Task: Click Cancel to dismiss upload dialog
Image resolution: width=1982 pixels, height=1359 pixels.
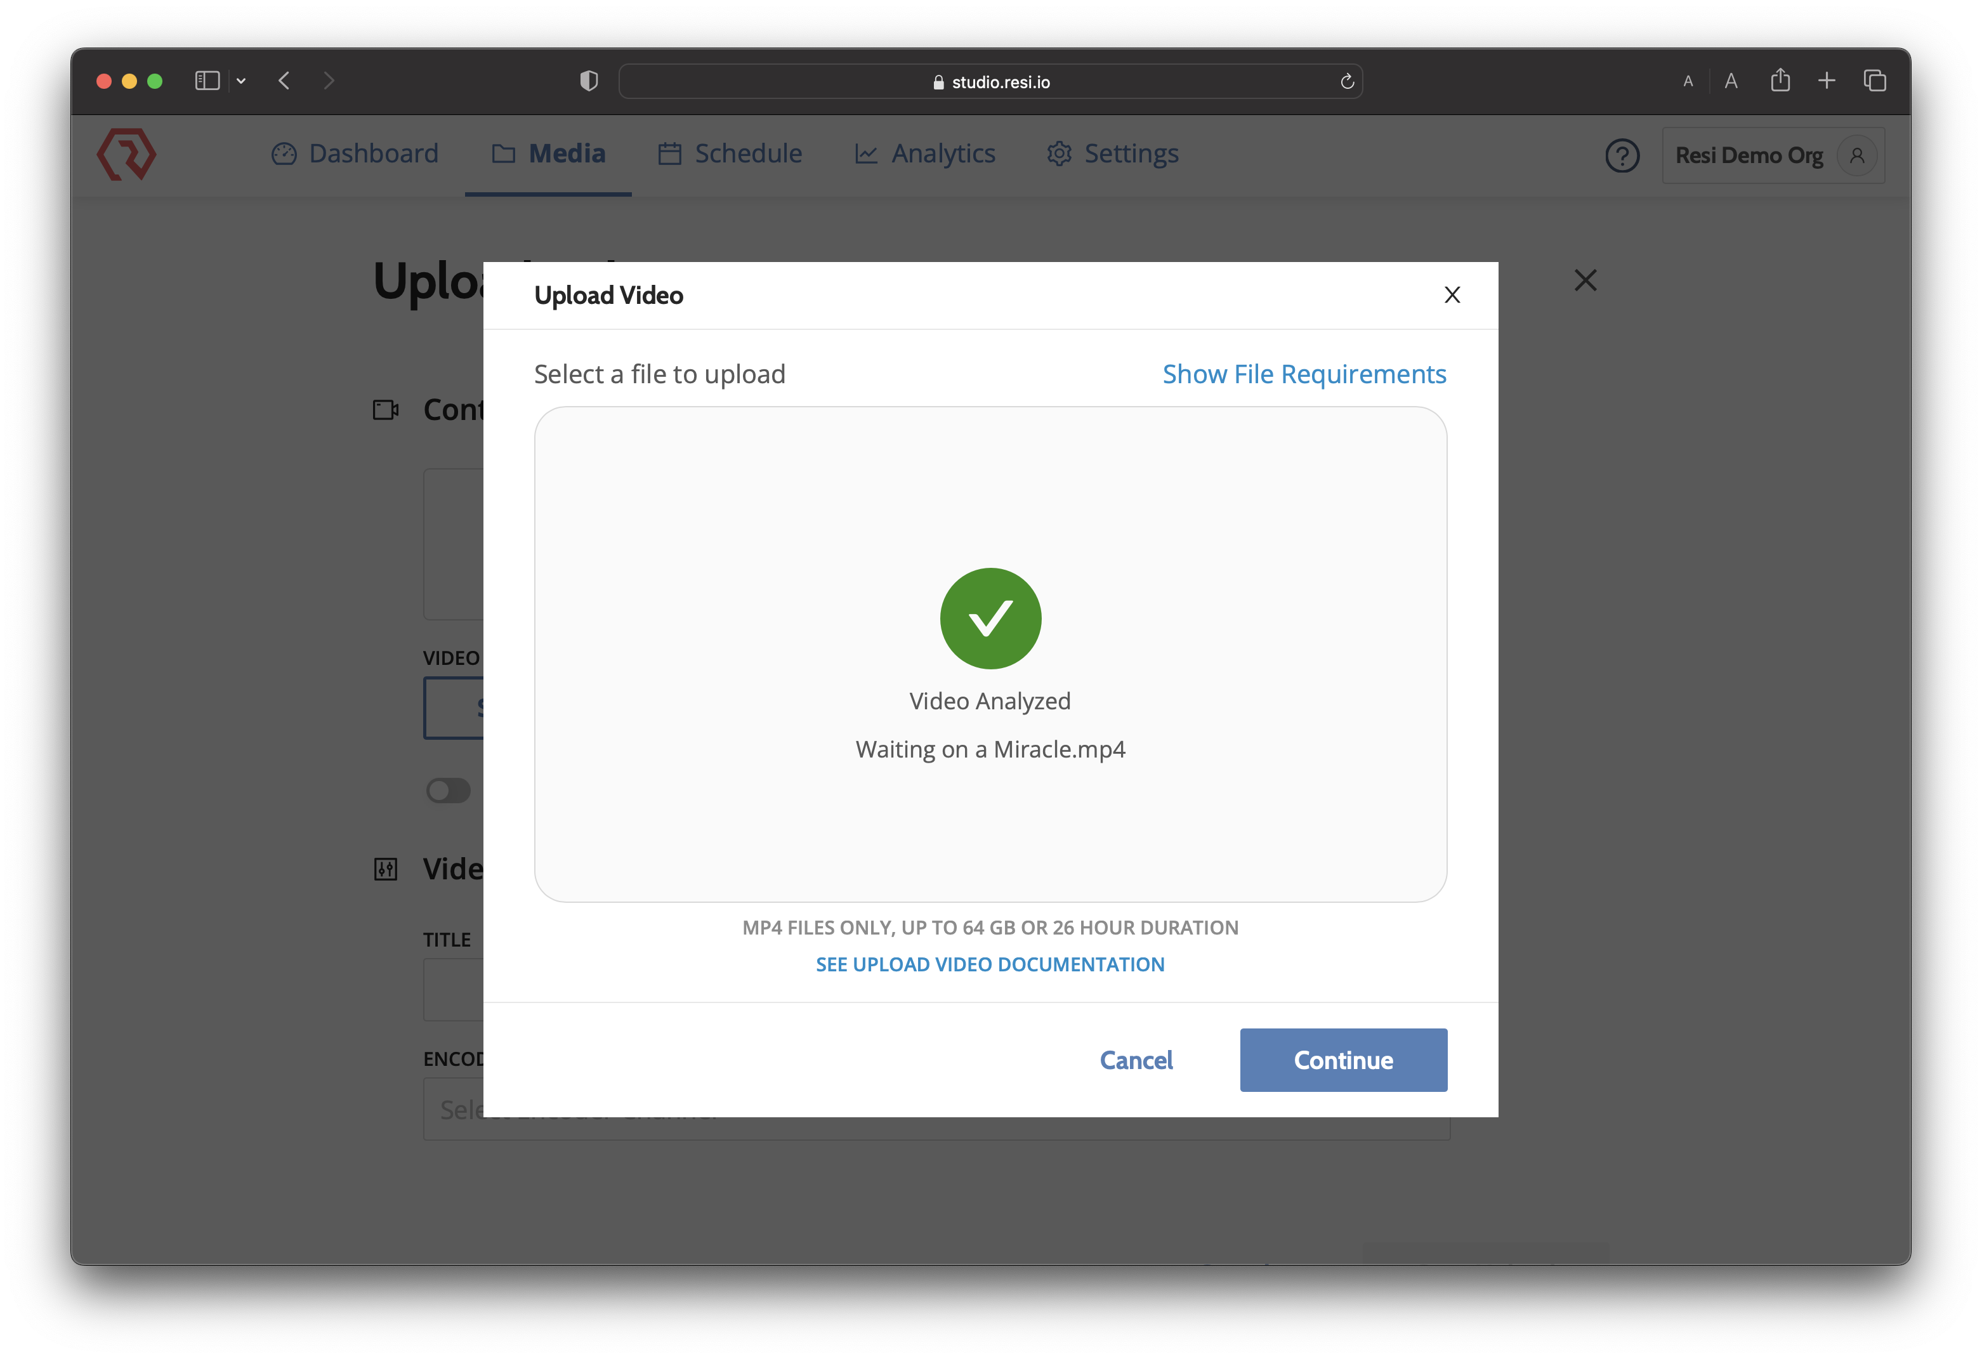Action: [1136, 1059]
